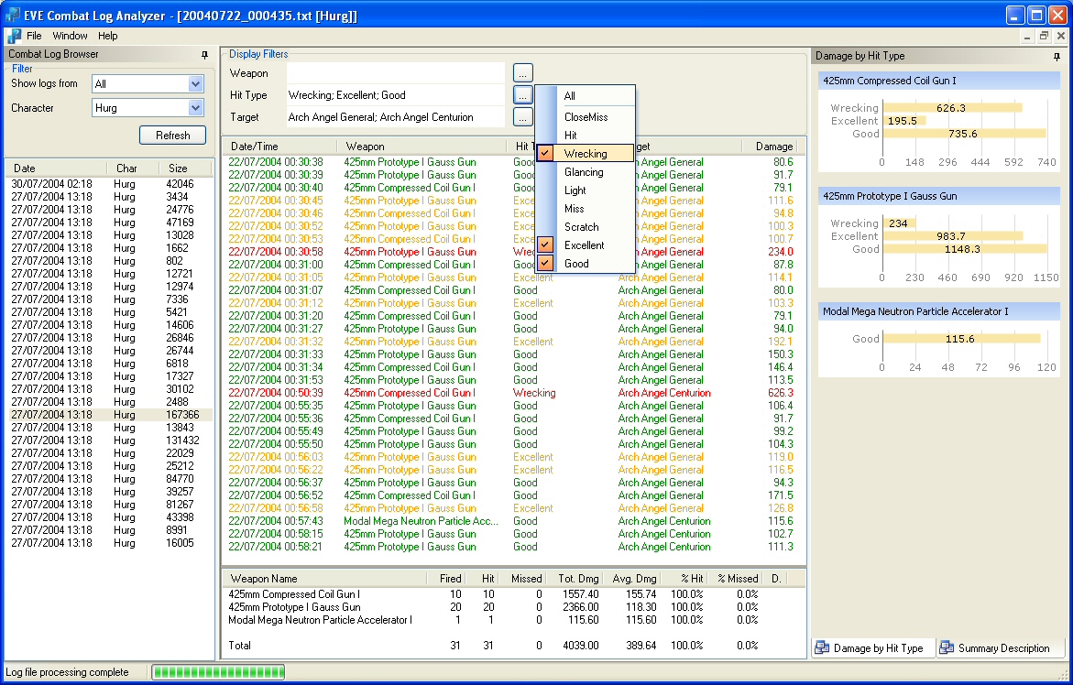Sort combat entries by Date/Time column
The image size is (1073, 685).
(279, 147)
